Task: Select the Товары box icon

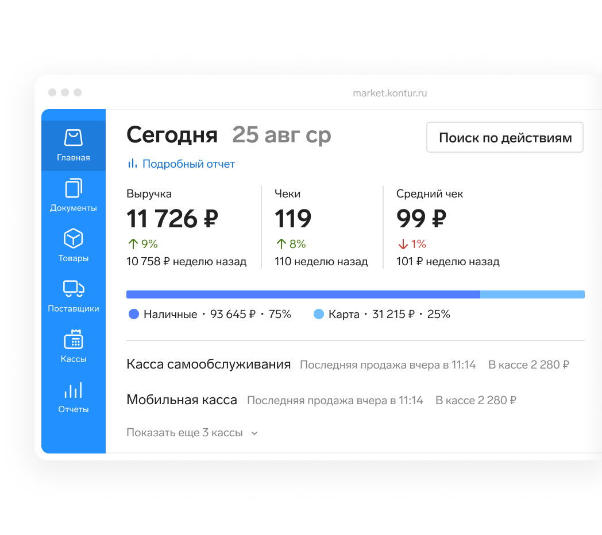Action: (74, 238)
